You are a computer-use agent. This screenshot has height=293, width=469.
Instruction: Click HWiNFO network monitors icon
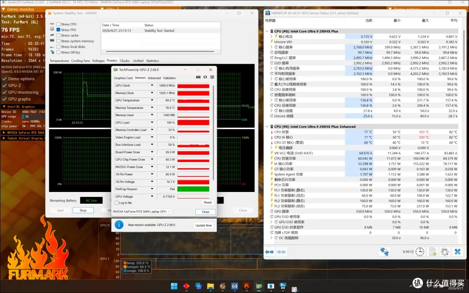point(384,252)
